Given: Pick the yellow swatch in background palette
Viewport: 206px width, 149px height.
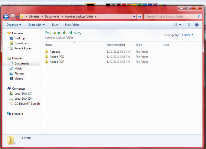Looking at the screenshot, I should pos(134,5).
